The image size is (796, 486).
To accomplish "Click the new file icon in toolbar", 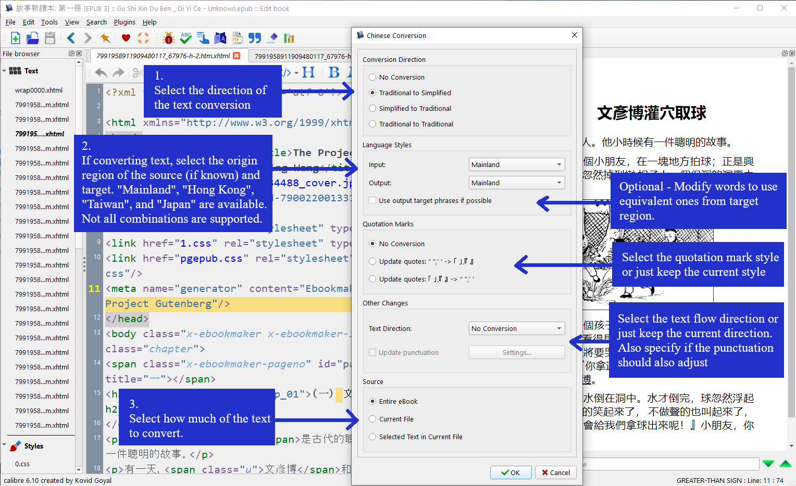I will [x=15, y=38].
